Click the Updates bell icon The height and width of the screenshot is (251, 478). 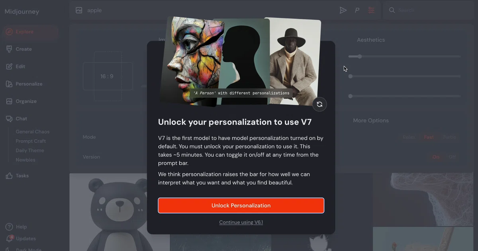9,239
